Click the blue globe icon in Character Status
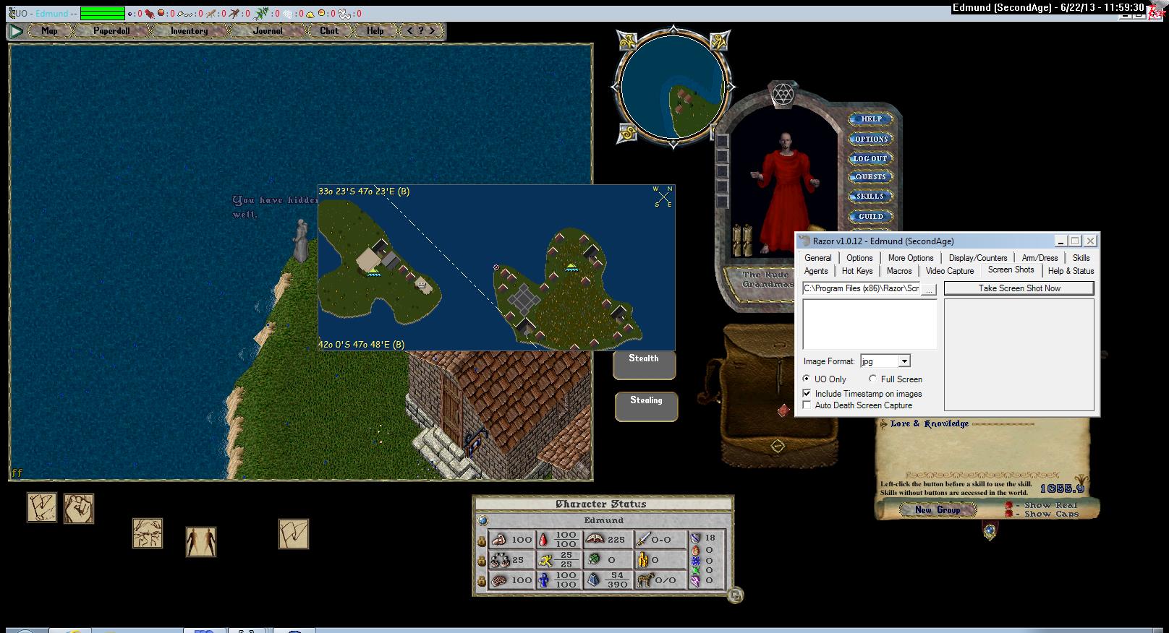Viewport: 1169px width, 633px height. (x=483, y=520)
